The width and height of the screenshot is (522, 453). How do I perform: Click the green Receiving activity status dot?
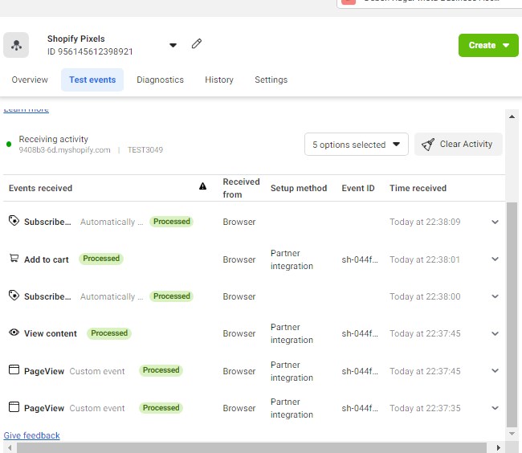[x=9, y=144]
